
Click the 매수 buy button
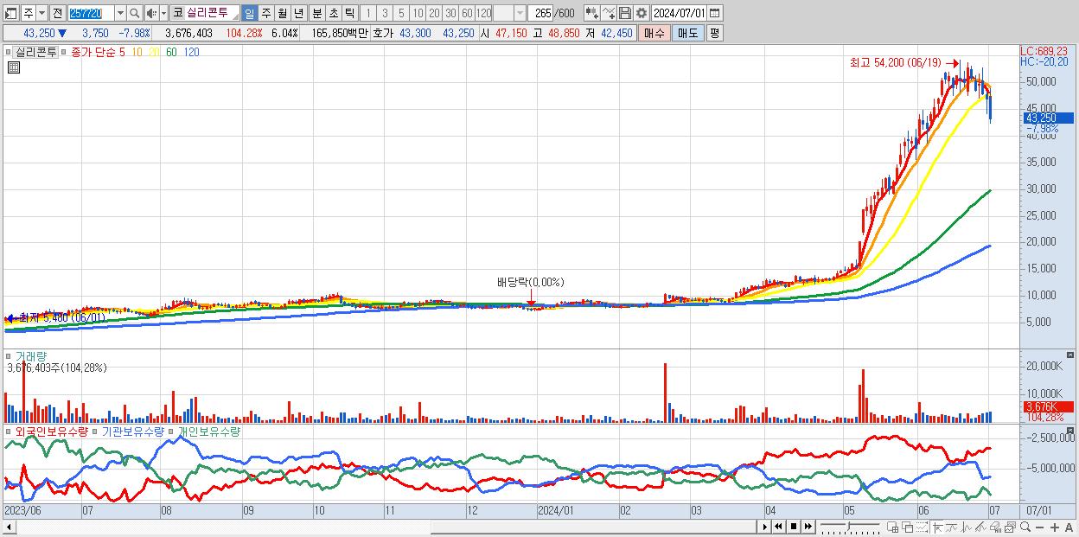[x=655, y=33]
